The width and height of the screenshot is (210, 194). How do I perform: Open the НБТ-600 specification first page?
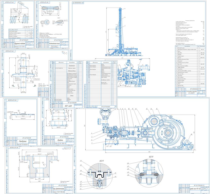point(66,84)
